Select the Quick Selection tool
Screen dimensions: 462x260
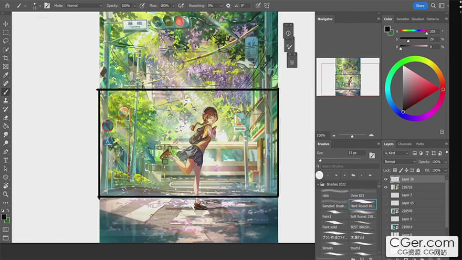click(x=6, y=49)
